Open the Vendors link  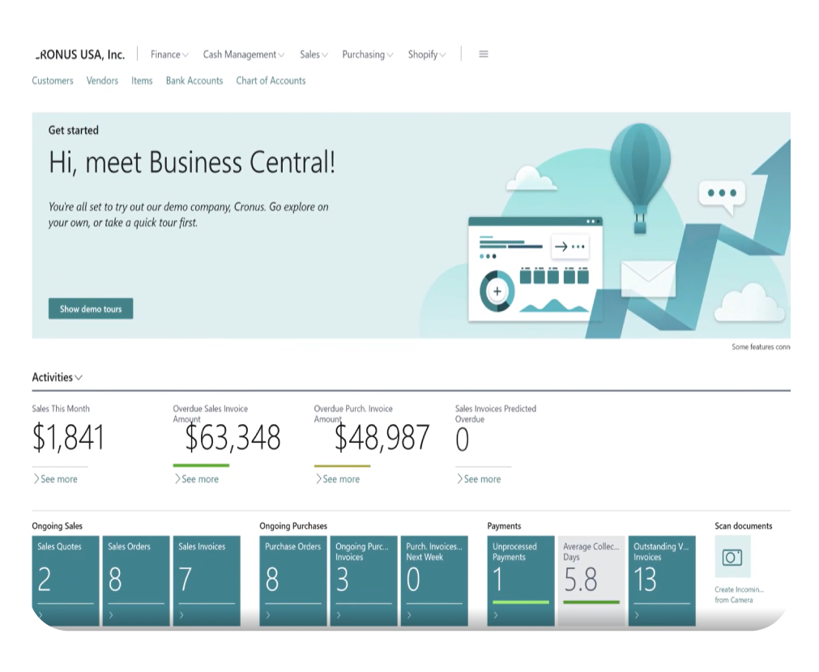click(102, 81)
